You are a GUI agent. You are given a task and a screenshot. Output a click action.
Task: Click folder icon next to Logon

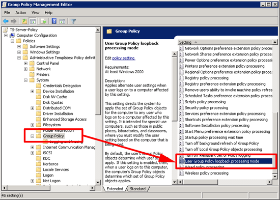click(x=39, y=175)
